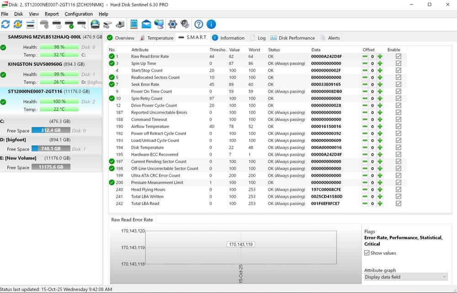Click the blue question mark Help icon
This screenshot has width=457, height=293.
pos(199,24)
